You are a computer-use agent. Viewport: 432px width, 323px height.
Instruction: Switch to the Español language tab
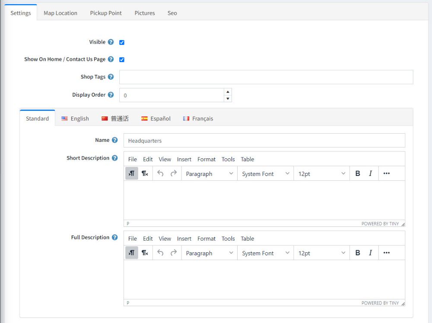[x=156, y=119]
